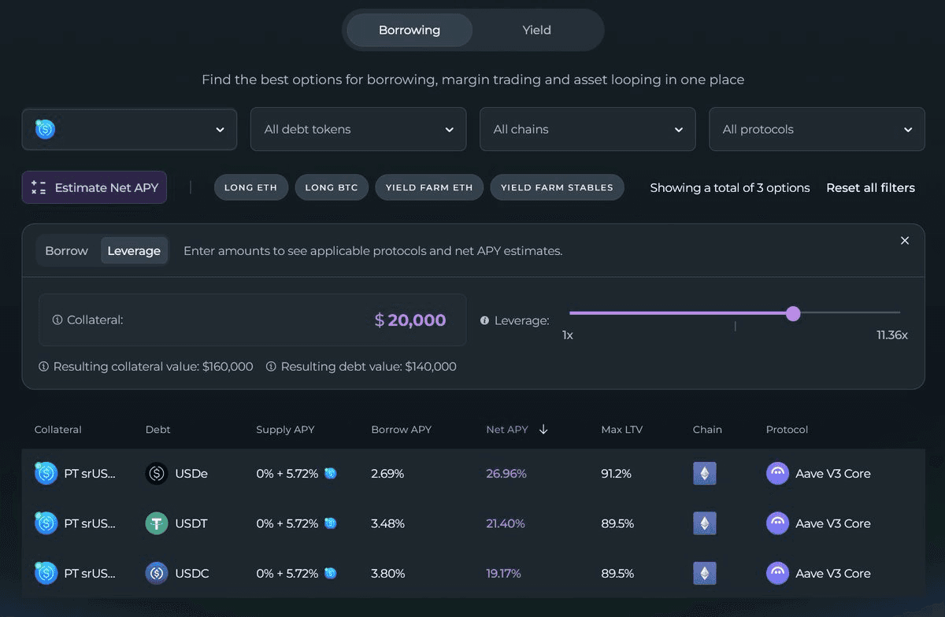Expand the All chains dropdown

(587, 129)
